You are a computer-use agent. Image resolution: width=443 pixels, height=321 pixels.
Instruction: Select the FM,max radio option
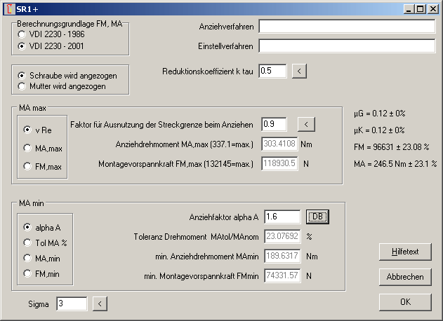27,166
